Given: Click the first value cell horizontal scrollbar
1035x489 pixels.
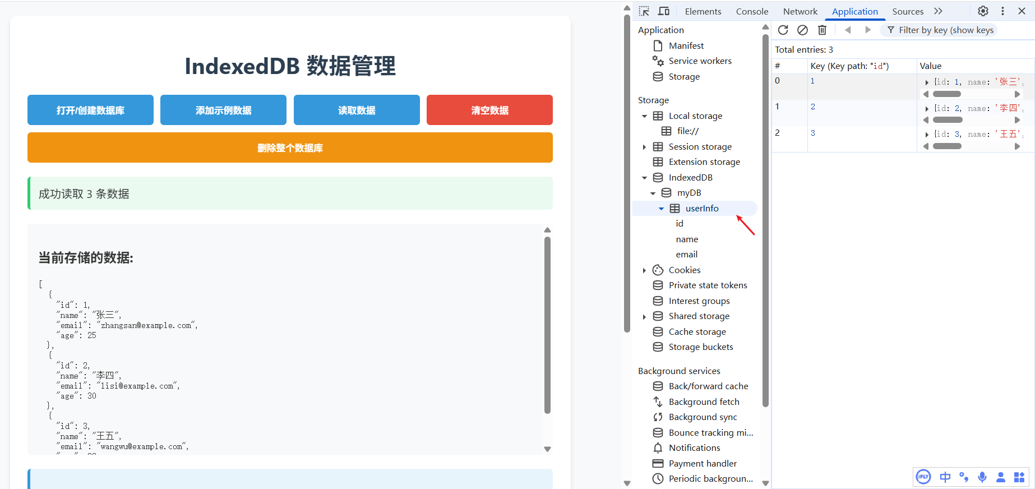Looking at the screenshot, I should 946,94.
